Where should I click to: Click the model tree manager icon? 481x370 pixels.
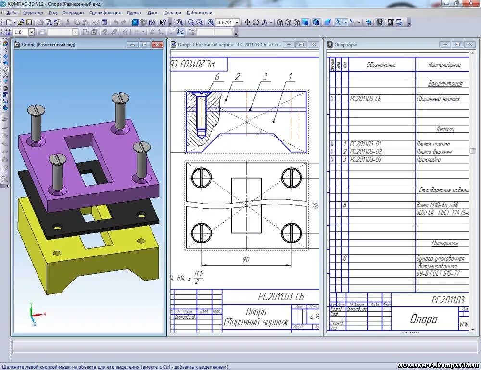pyautogui.click(x=135, y=22)
